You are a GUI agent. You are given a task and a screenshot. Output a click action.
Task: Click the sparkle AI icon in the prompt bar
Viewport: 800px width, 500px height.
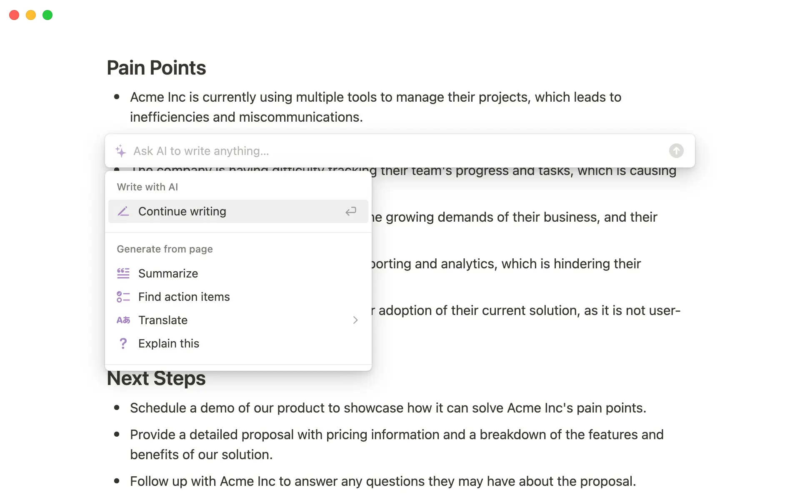(120, 151)
